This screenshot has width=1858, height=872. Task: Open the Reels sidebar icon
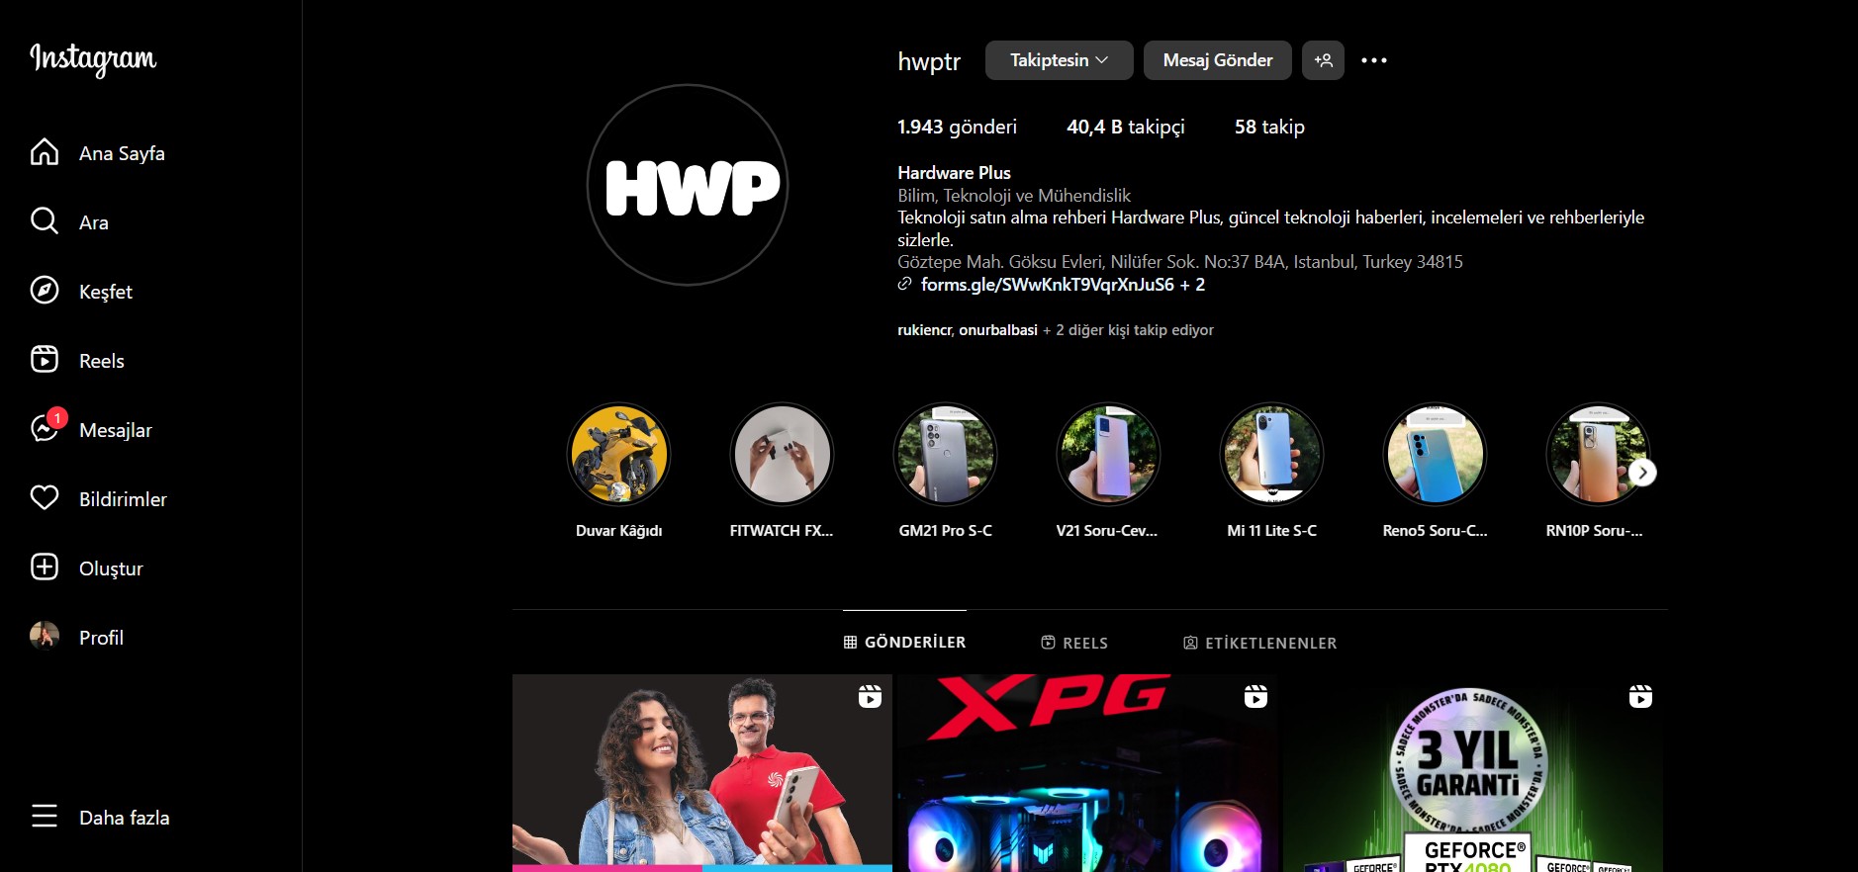[x=45, y=359]
